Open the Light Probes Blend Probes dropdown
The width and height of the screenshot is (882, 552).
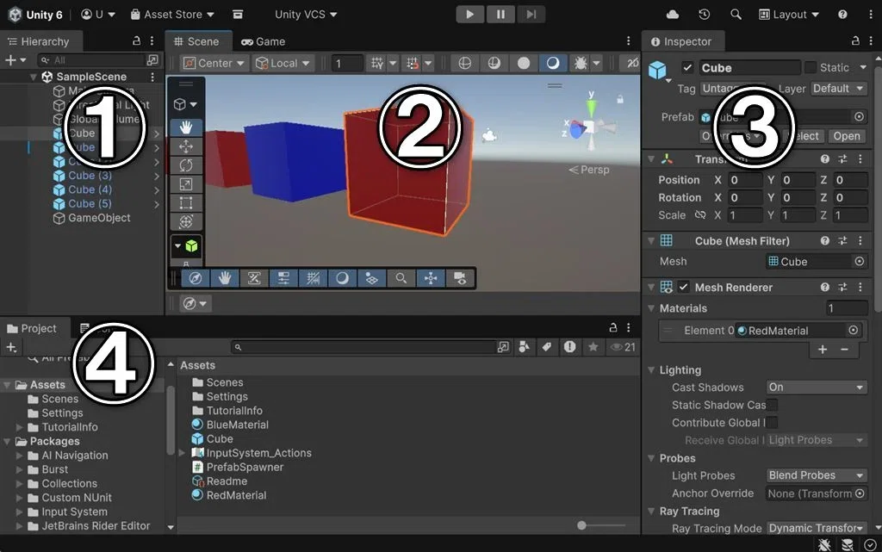pyautogui.click(x=817, y=475)
